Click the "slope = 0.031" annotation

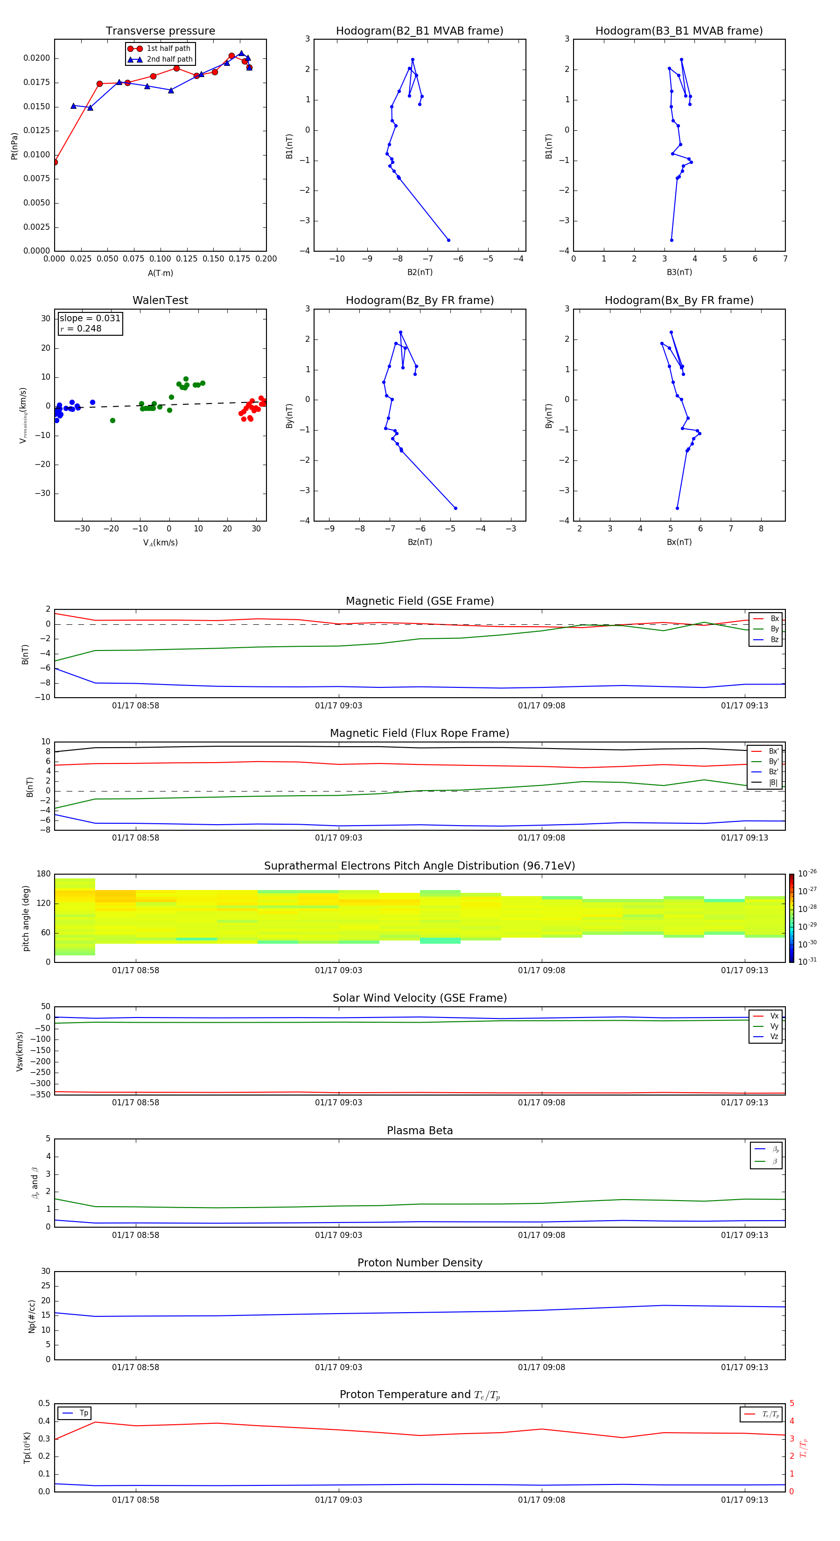tap(90, 318)
